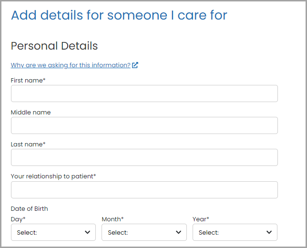This screenshot has width=307, height=248.
Task: Click the "Date of Birth" label
Action: [x=29, y=209]
